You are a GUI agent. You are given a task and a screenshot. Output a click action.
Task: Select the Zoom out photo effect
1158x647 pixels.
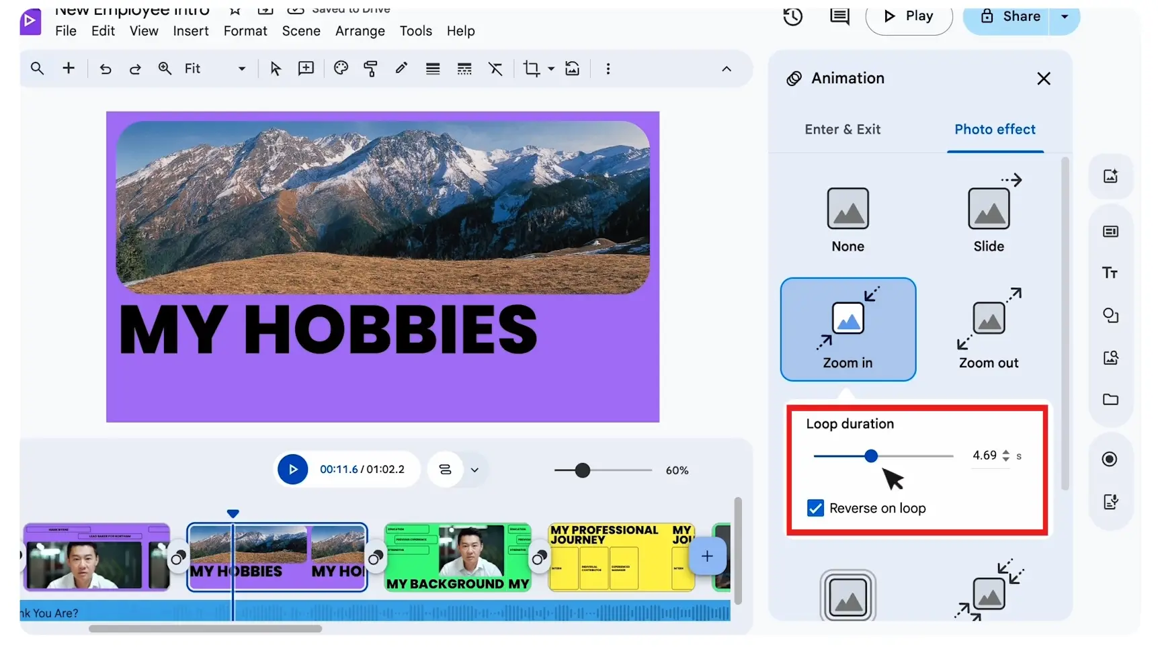coord(988,329)
